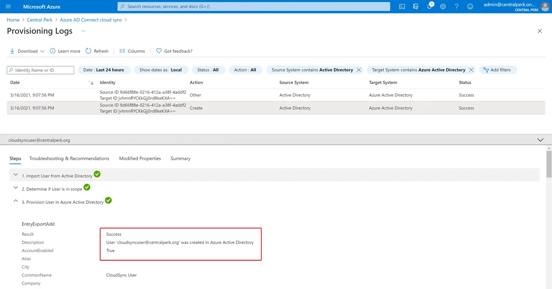Go to the Azure AD Connect cloud sync breadcrumb
Viewport: 552px width, 289px height.
click(91, 20)
